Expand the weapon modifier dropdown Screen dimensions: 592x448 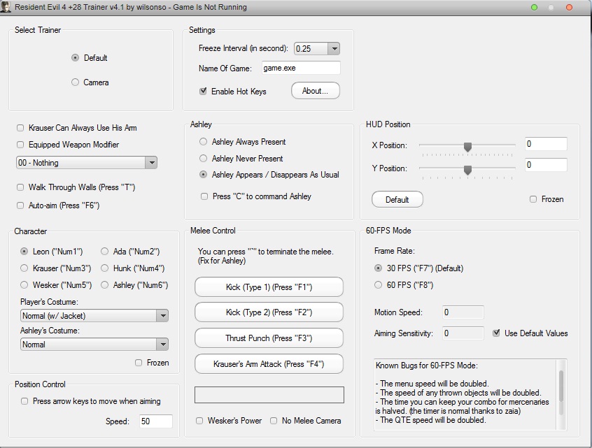coord(151,163)
